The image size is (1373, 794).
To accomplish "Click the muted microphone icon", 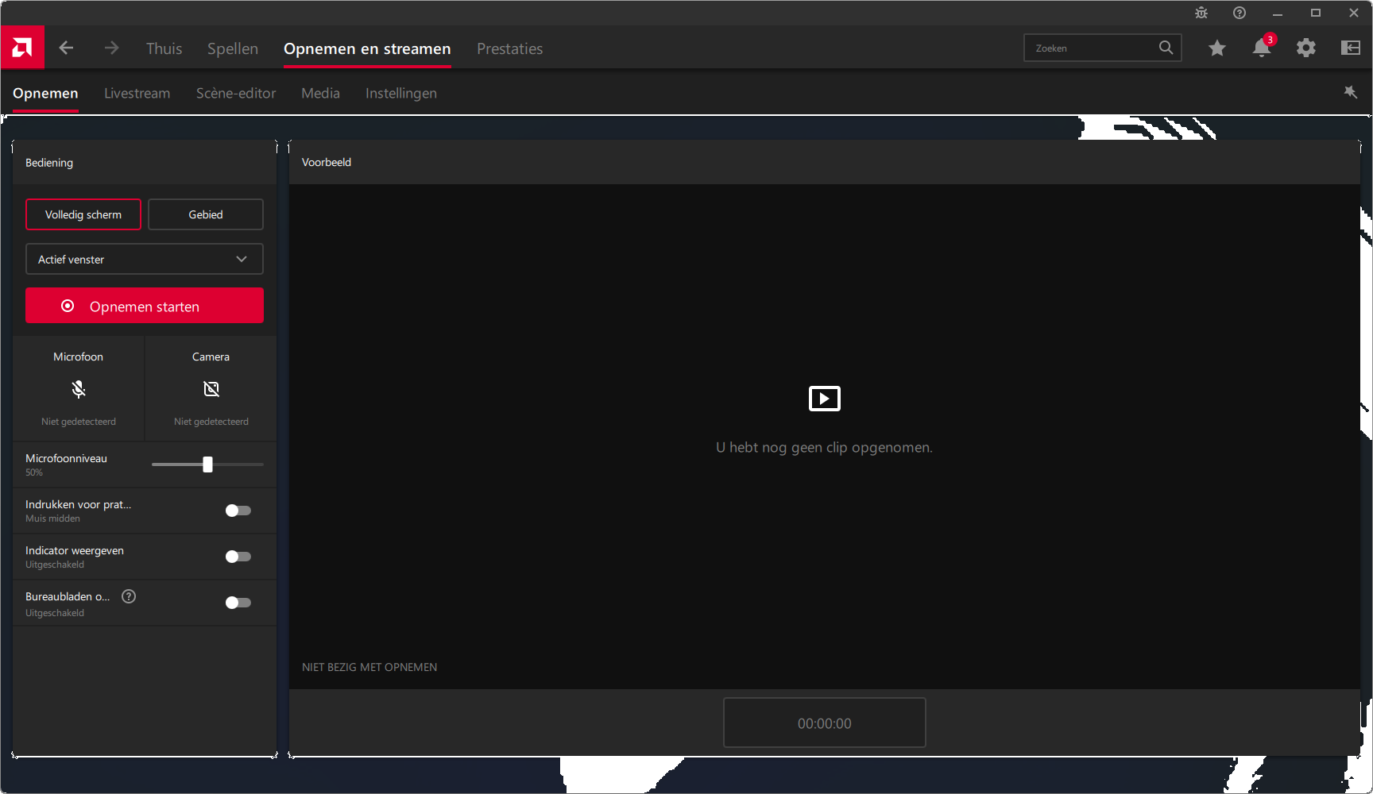I will click(78, 389).
